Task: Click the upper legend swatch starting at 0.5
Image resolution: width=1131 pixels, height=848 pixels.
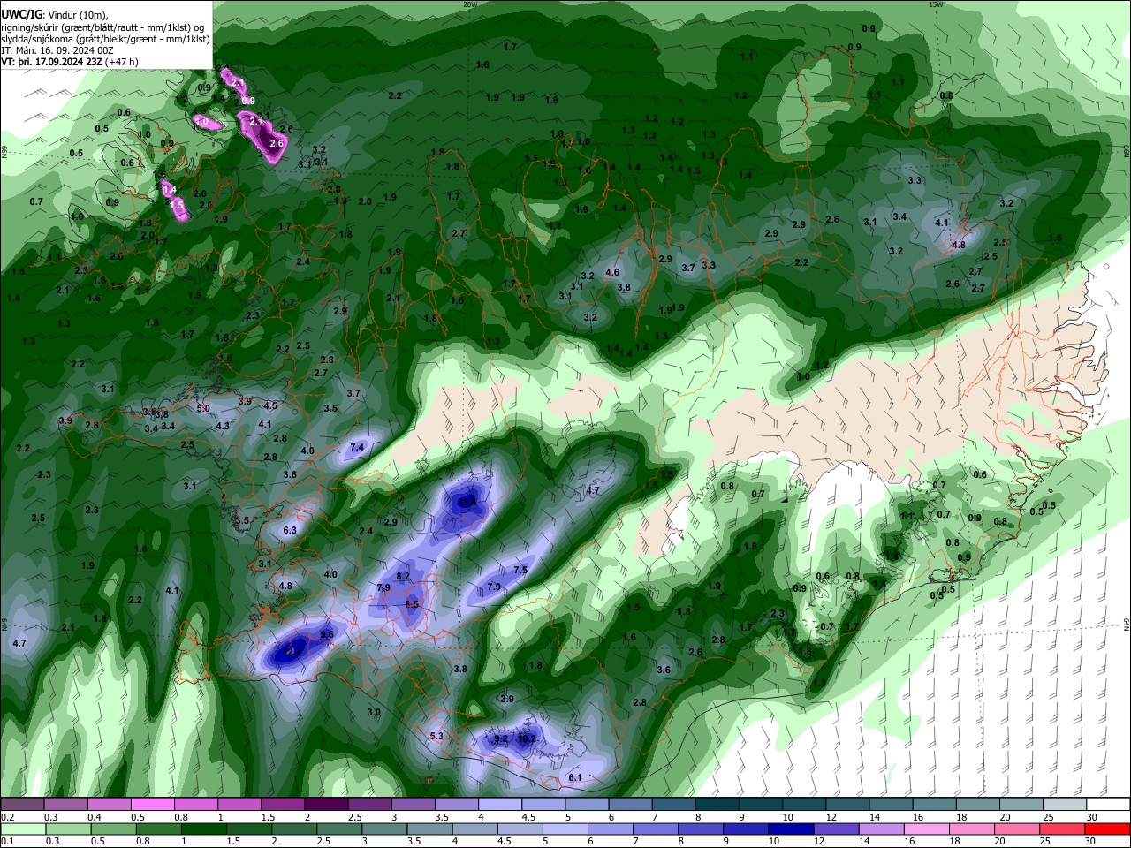Action: (152, 805)
